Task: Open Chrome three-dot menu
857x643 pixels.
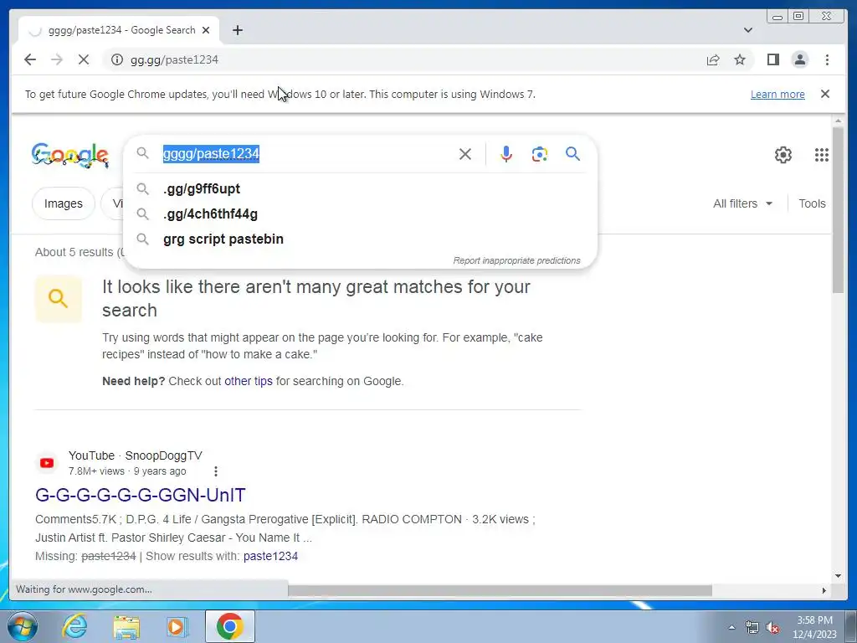Action: 827,59
